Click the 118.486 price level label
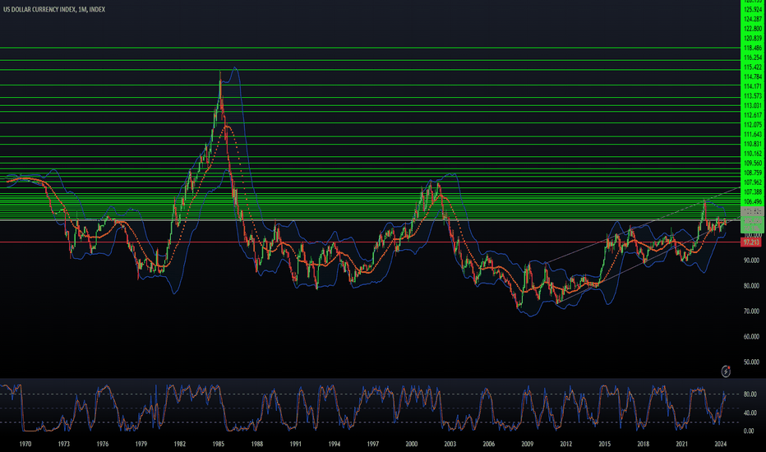The height and width of the screenshot is (452, 766). [x=753, y=48]
